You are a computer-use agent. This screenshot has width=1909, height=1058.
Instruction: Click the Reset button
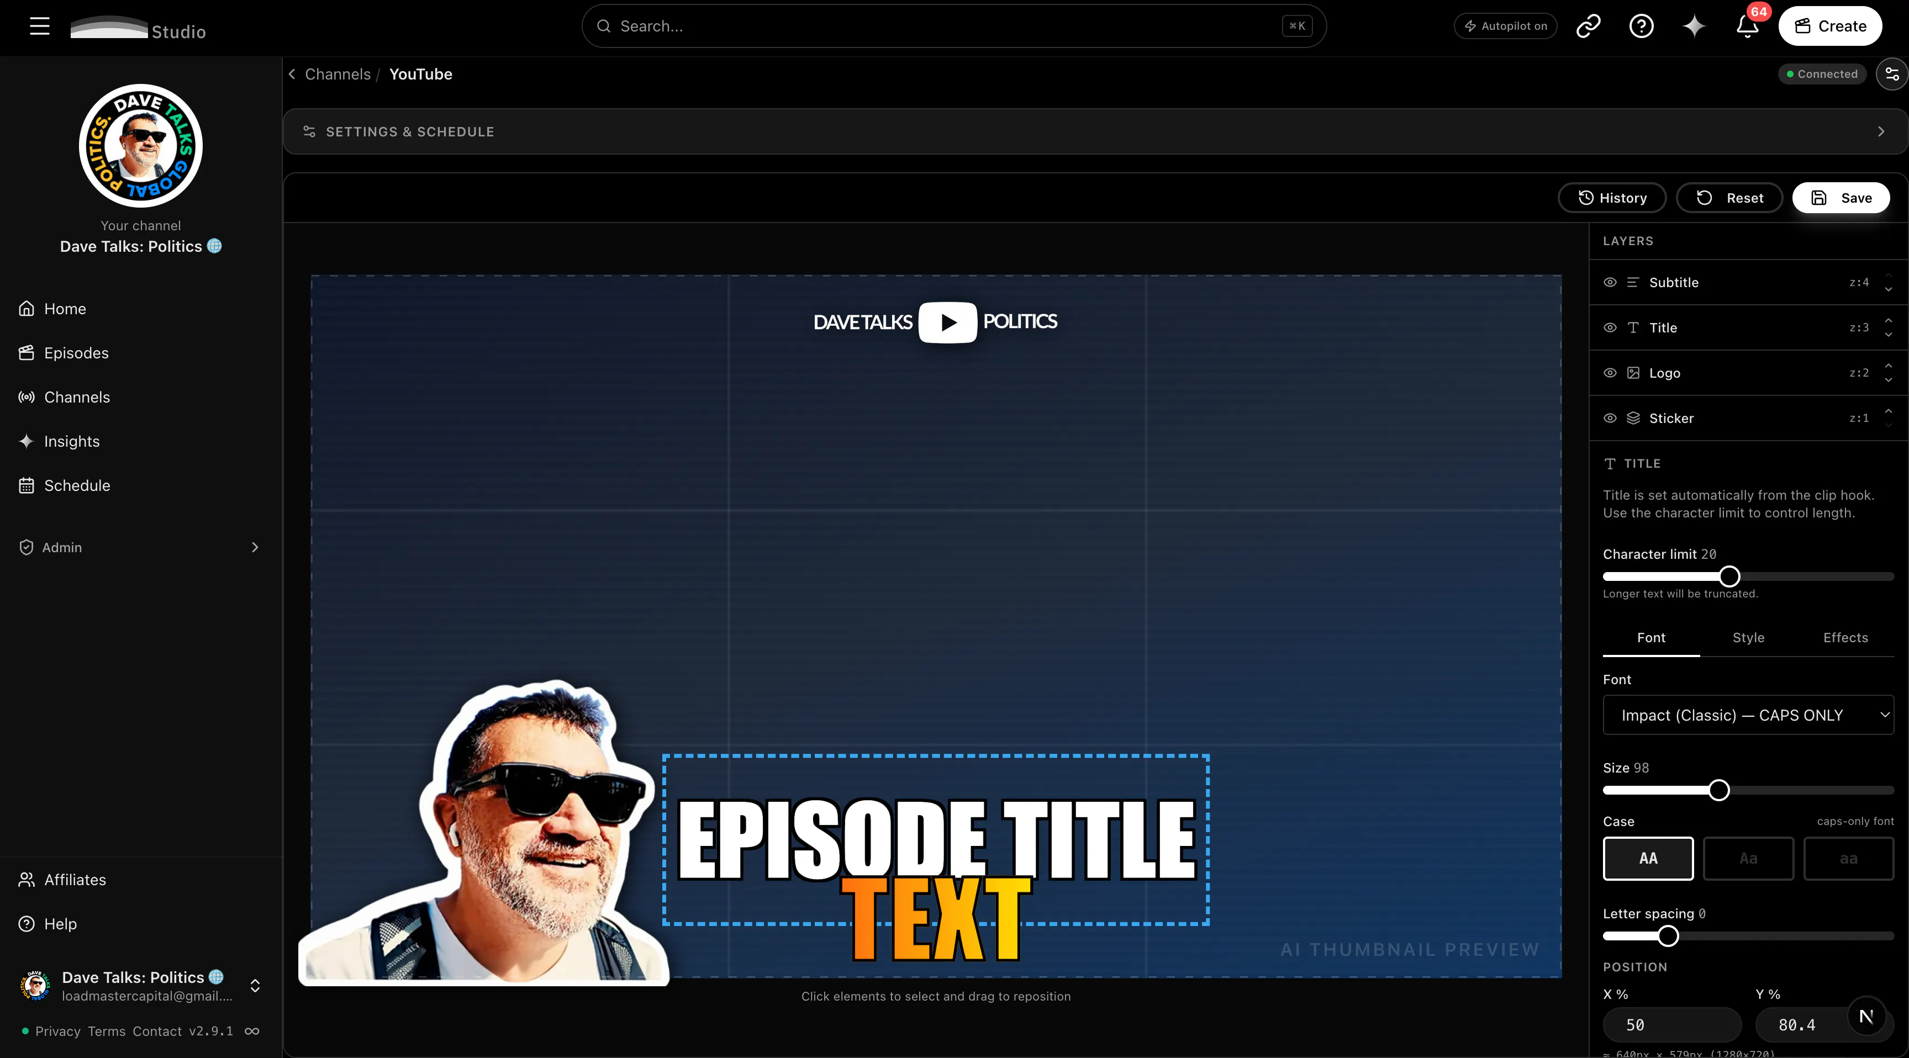(x=1729, y=198)
